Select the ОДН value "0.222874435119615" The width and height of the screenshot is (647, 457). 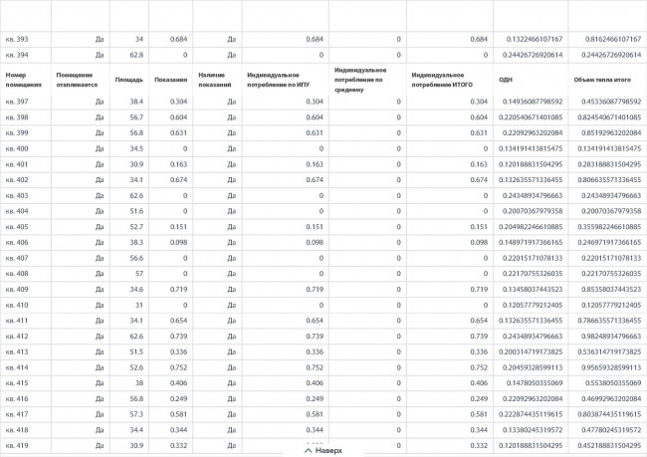[531, 414]
